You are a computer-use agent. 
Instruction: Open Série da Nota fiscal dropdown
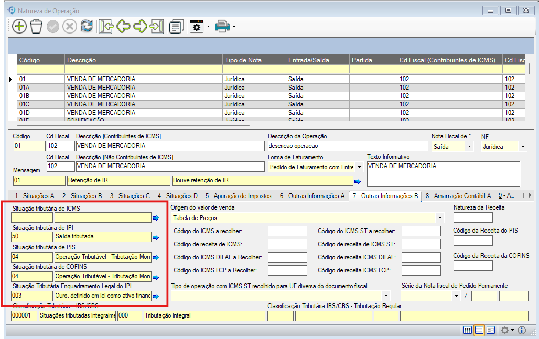click(x=456, y=296)
